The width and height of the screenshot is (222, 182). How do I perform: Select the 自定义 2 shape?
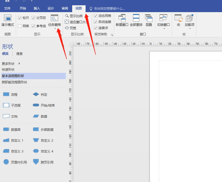36,140
